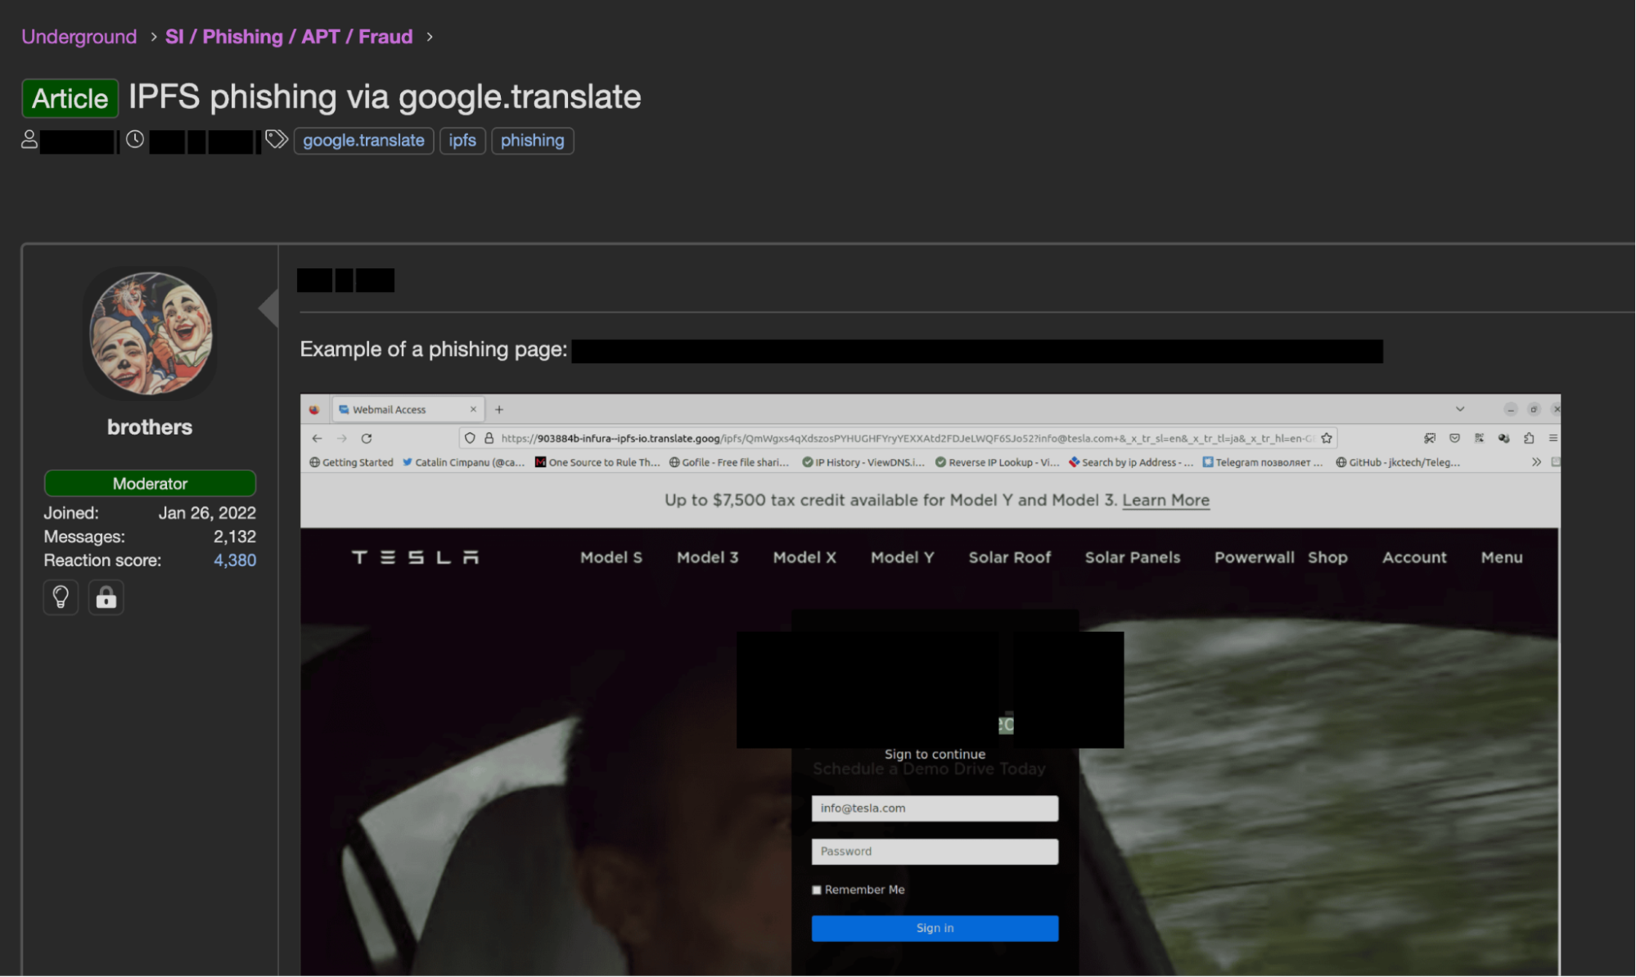Image resolution: width=1636 pixels, height=977 pixels.
Task: Open the Model 3 menu item
Action: pyautogui.click(x=707, y=557)
